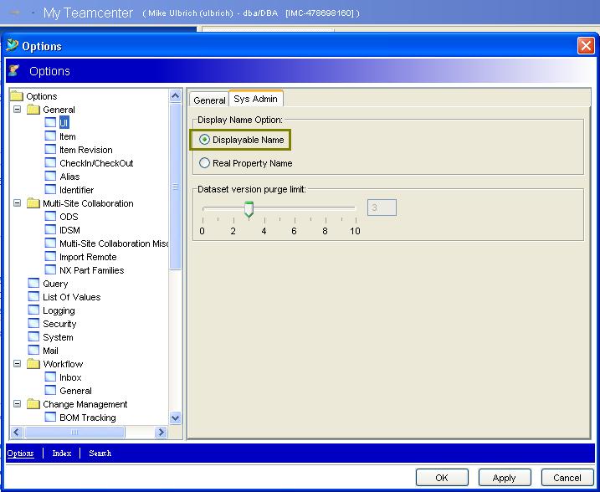Click the UI item icon in tree
This screenshot has height=492, width=600.
(50, 122)
